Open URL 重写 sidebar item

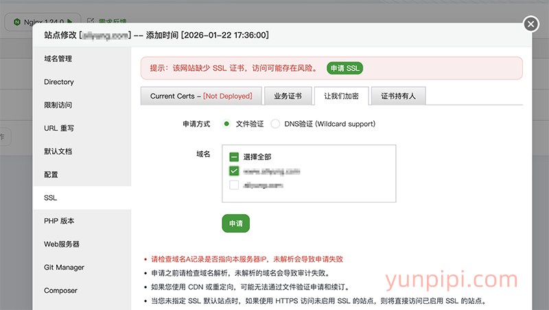[59, 128]
